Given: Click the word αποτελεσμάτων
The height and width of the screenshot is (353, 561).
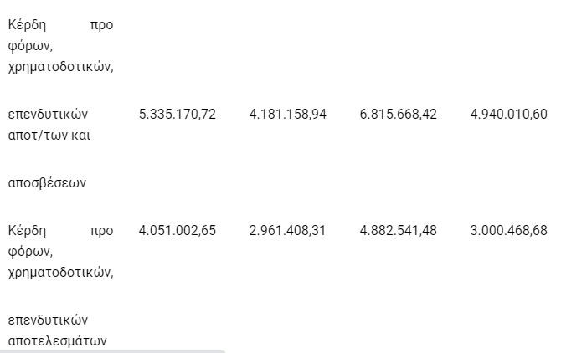Looking at the screenshot, I should (x=57, y=341).
